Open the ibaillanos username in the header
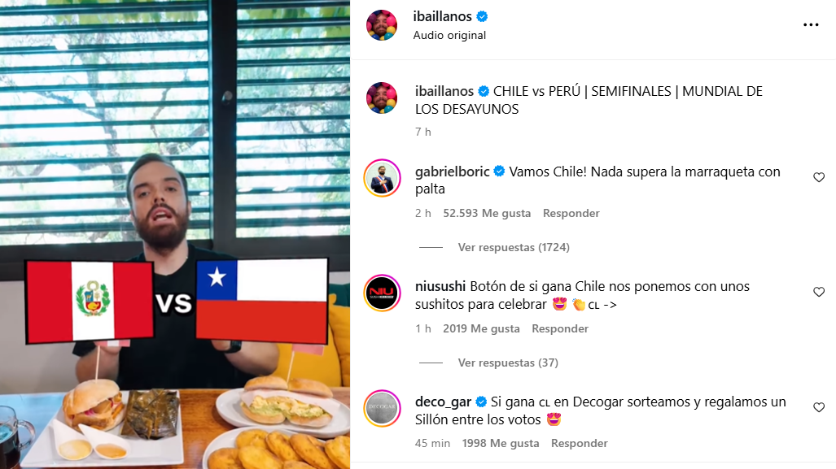The width and height of the screenshot is (836, 469). tap(443, 16)
